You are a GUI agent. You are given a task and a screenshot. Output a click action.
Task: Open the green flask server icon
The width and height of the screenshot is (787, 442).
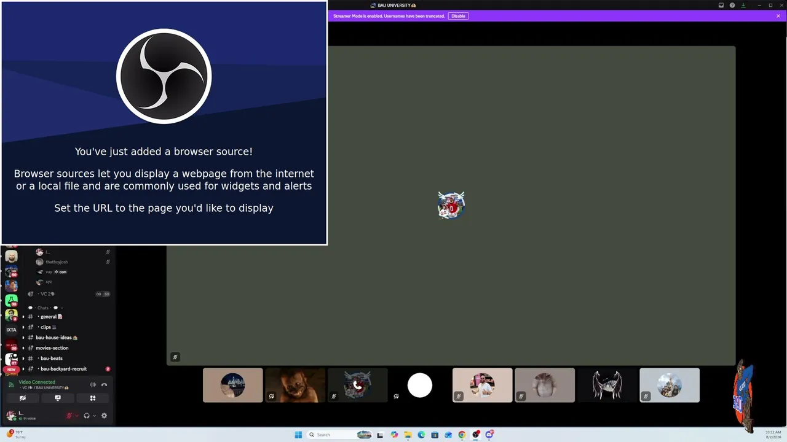[11, 301]
